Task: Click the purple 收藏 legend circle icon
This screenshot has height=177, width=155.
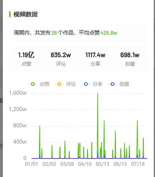Action: [x=113, y=84]
